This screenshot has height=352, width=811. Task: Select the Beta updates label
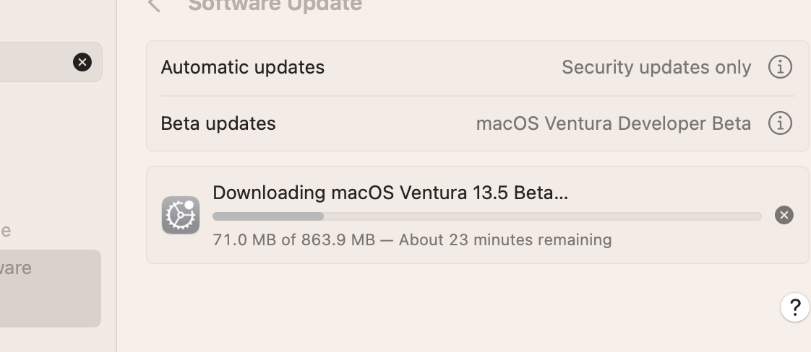coord(218,123)
